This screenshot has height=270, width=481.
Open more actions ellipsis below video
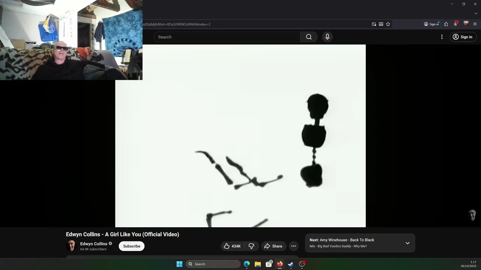(293, 246)
